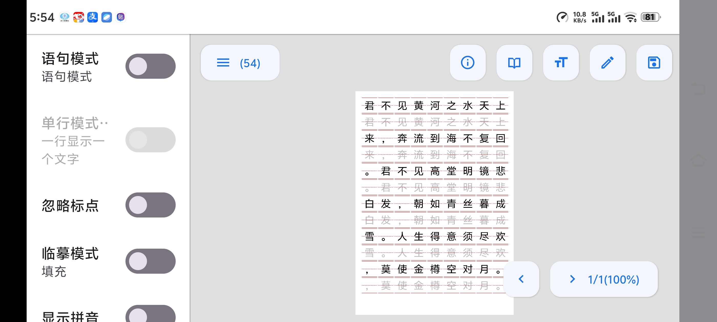Screen dimensions: 717x322
Task: Toggle the 显示拼音 switch
Action: click(150, 314)
